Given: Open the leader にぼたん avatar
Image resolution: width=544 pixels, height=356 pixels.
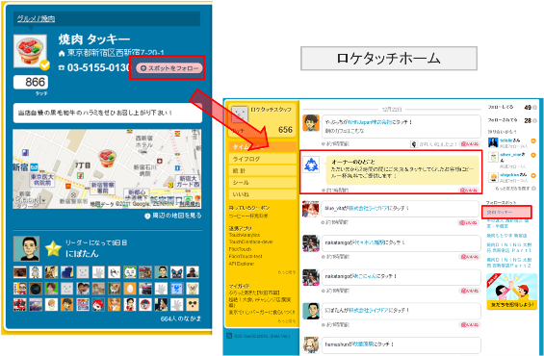Looking at the screenshot, I should [26, 249].
